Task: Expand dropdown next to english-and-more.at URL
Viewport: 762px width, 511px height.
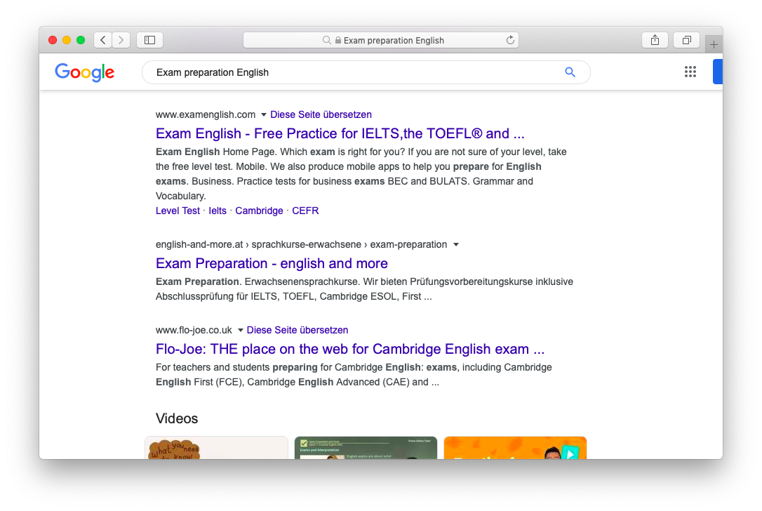Action: [456, 244]
